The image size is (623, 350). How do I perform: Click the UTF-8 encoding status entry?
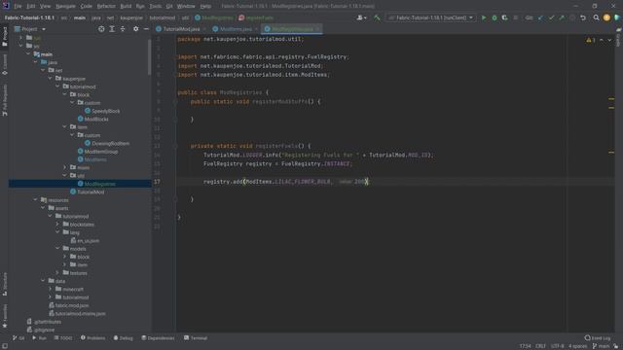(x=558, y=346)
